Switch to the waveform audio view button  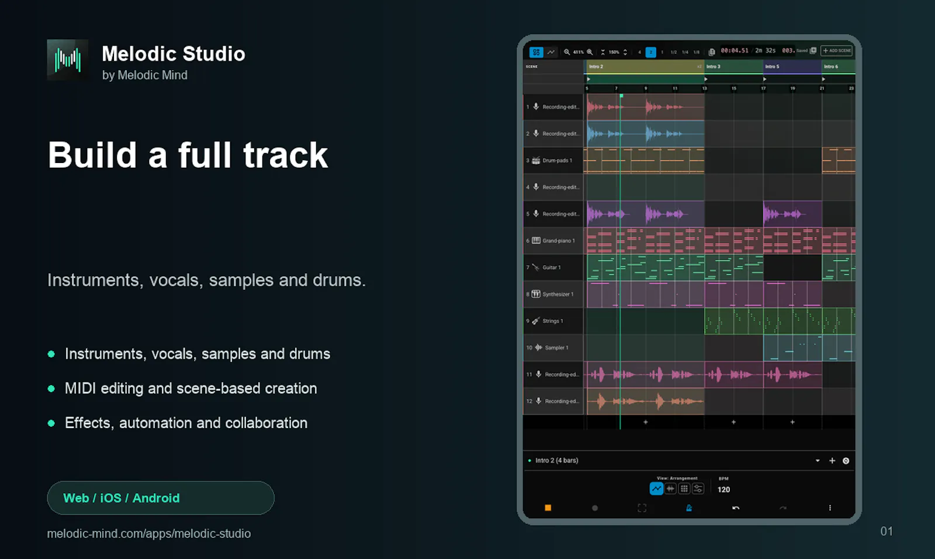pos(671,489)
